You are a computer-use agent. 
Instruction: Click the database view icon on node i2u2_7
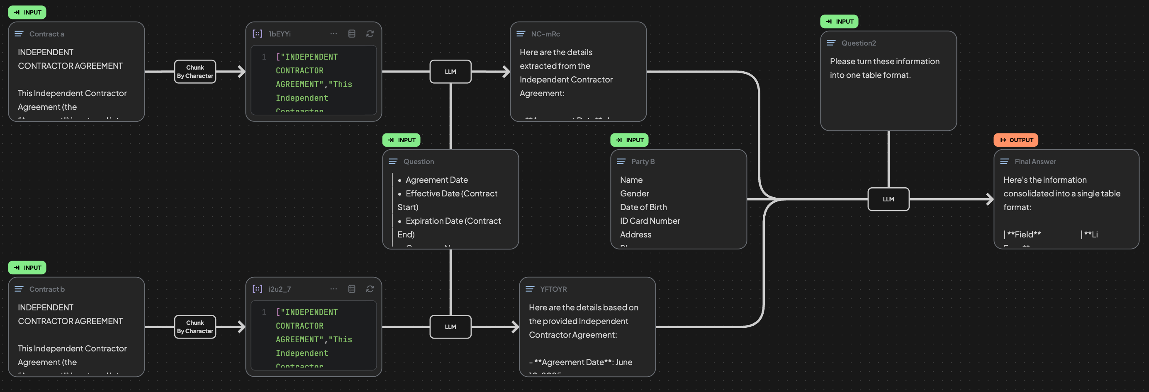(x=351, y=289)
